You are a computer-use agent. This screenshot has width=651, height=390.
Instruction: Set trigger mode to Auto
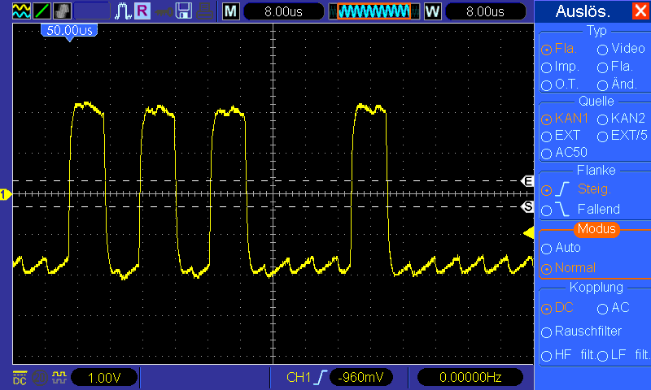tap(561, 248)
